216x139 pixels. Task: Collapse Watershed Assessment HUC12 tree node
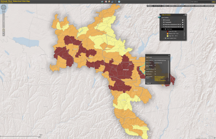click(x=162, y=27)
